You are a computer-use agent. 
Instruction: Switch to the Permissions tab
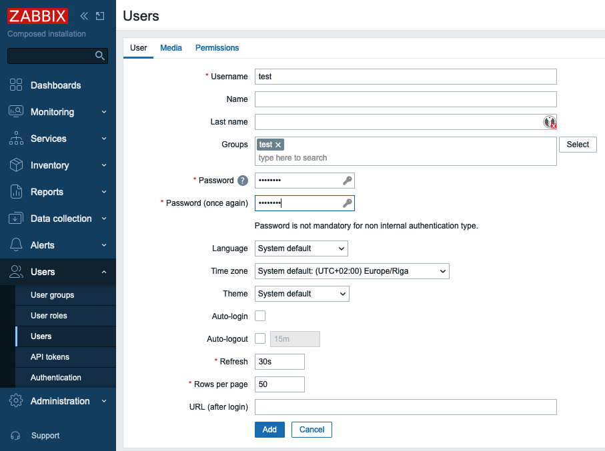217,48
